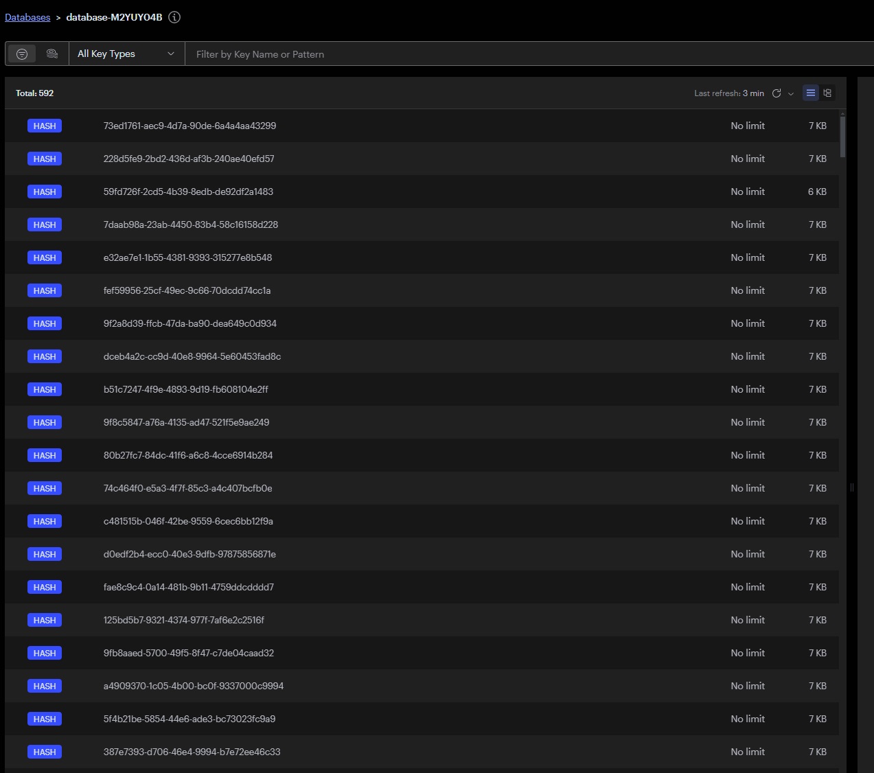This screenshot has width=874, height=773.
Task: Click the info icon beside database-M2YUY04B
Action: coord(174,17)
